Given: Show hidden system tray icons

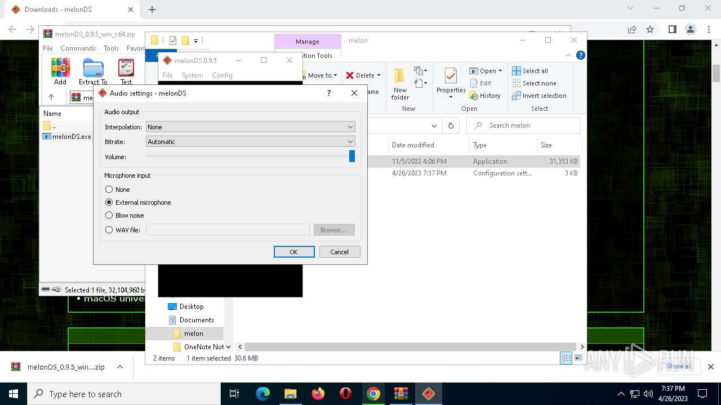Looking at the screenshot, I should 621,394.
